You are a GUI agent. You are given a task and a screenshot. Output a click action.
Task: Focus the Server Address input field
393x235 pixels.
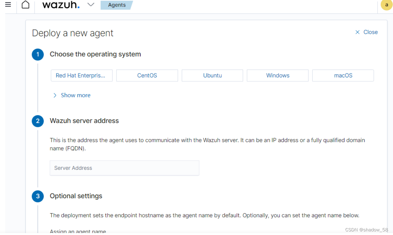124,168
